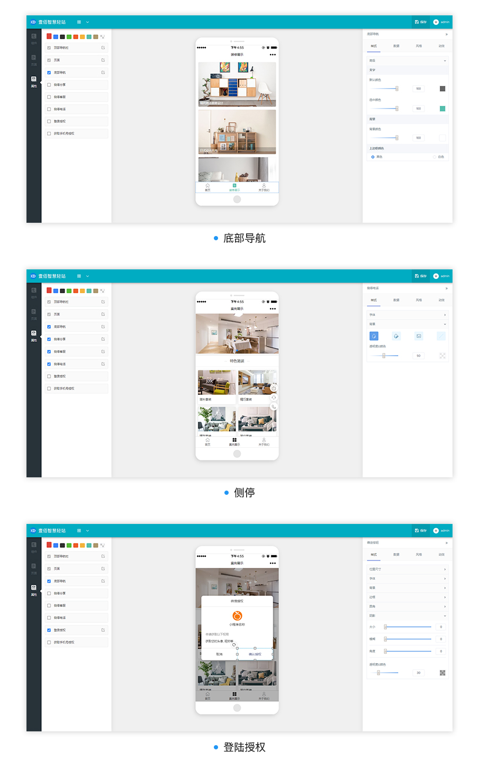Tap the floating share icon on phone preview
479x779 pixels.
click(274, 388)
